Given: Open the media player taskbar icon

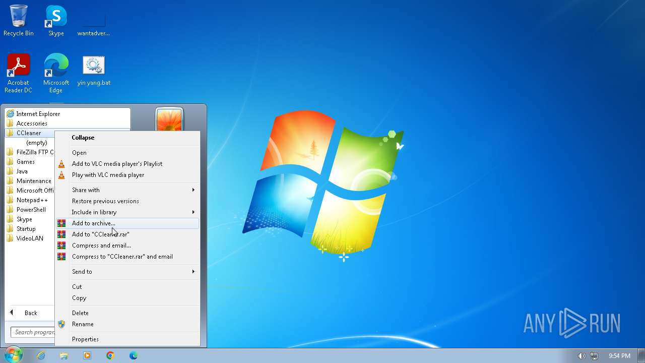Looking at the screenshot, I should point(87,355).
